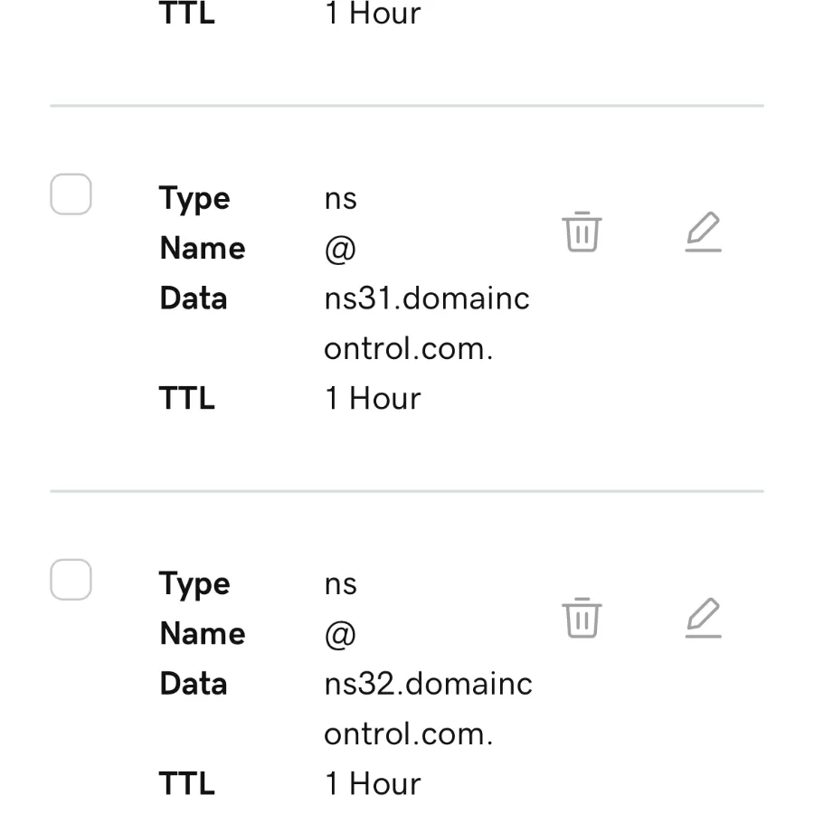814x814 pixels.
Task: Click the Data label in the ns32 record
Action: (x=193, y=684)
